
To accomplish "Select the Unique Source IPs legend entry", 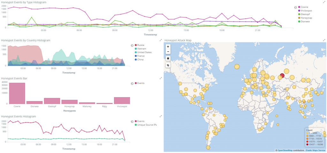I will (x=146, y=125).
